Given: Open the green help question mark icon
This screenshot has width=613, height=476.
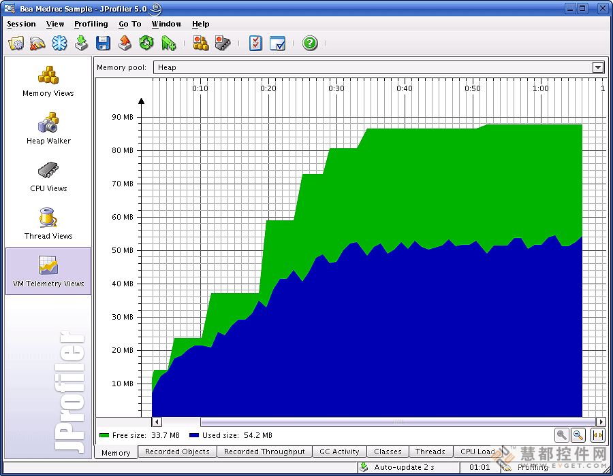Looking at the screenshot, I should (x=310, y=44).
